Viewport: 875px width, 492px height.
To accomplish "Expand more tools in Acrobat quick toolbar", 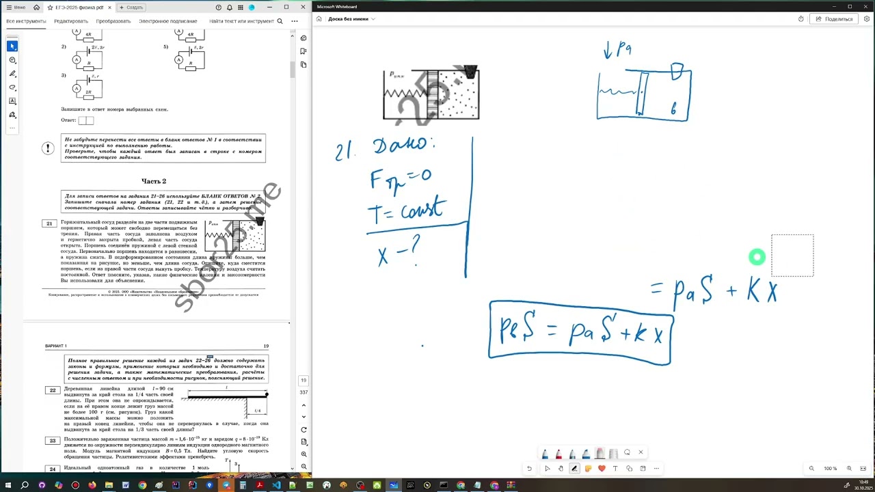I will pos(12,128).
